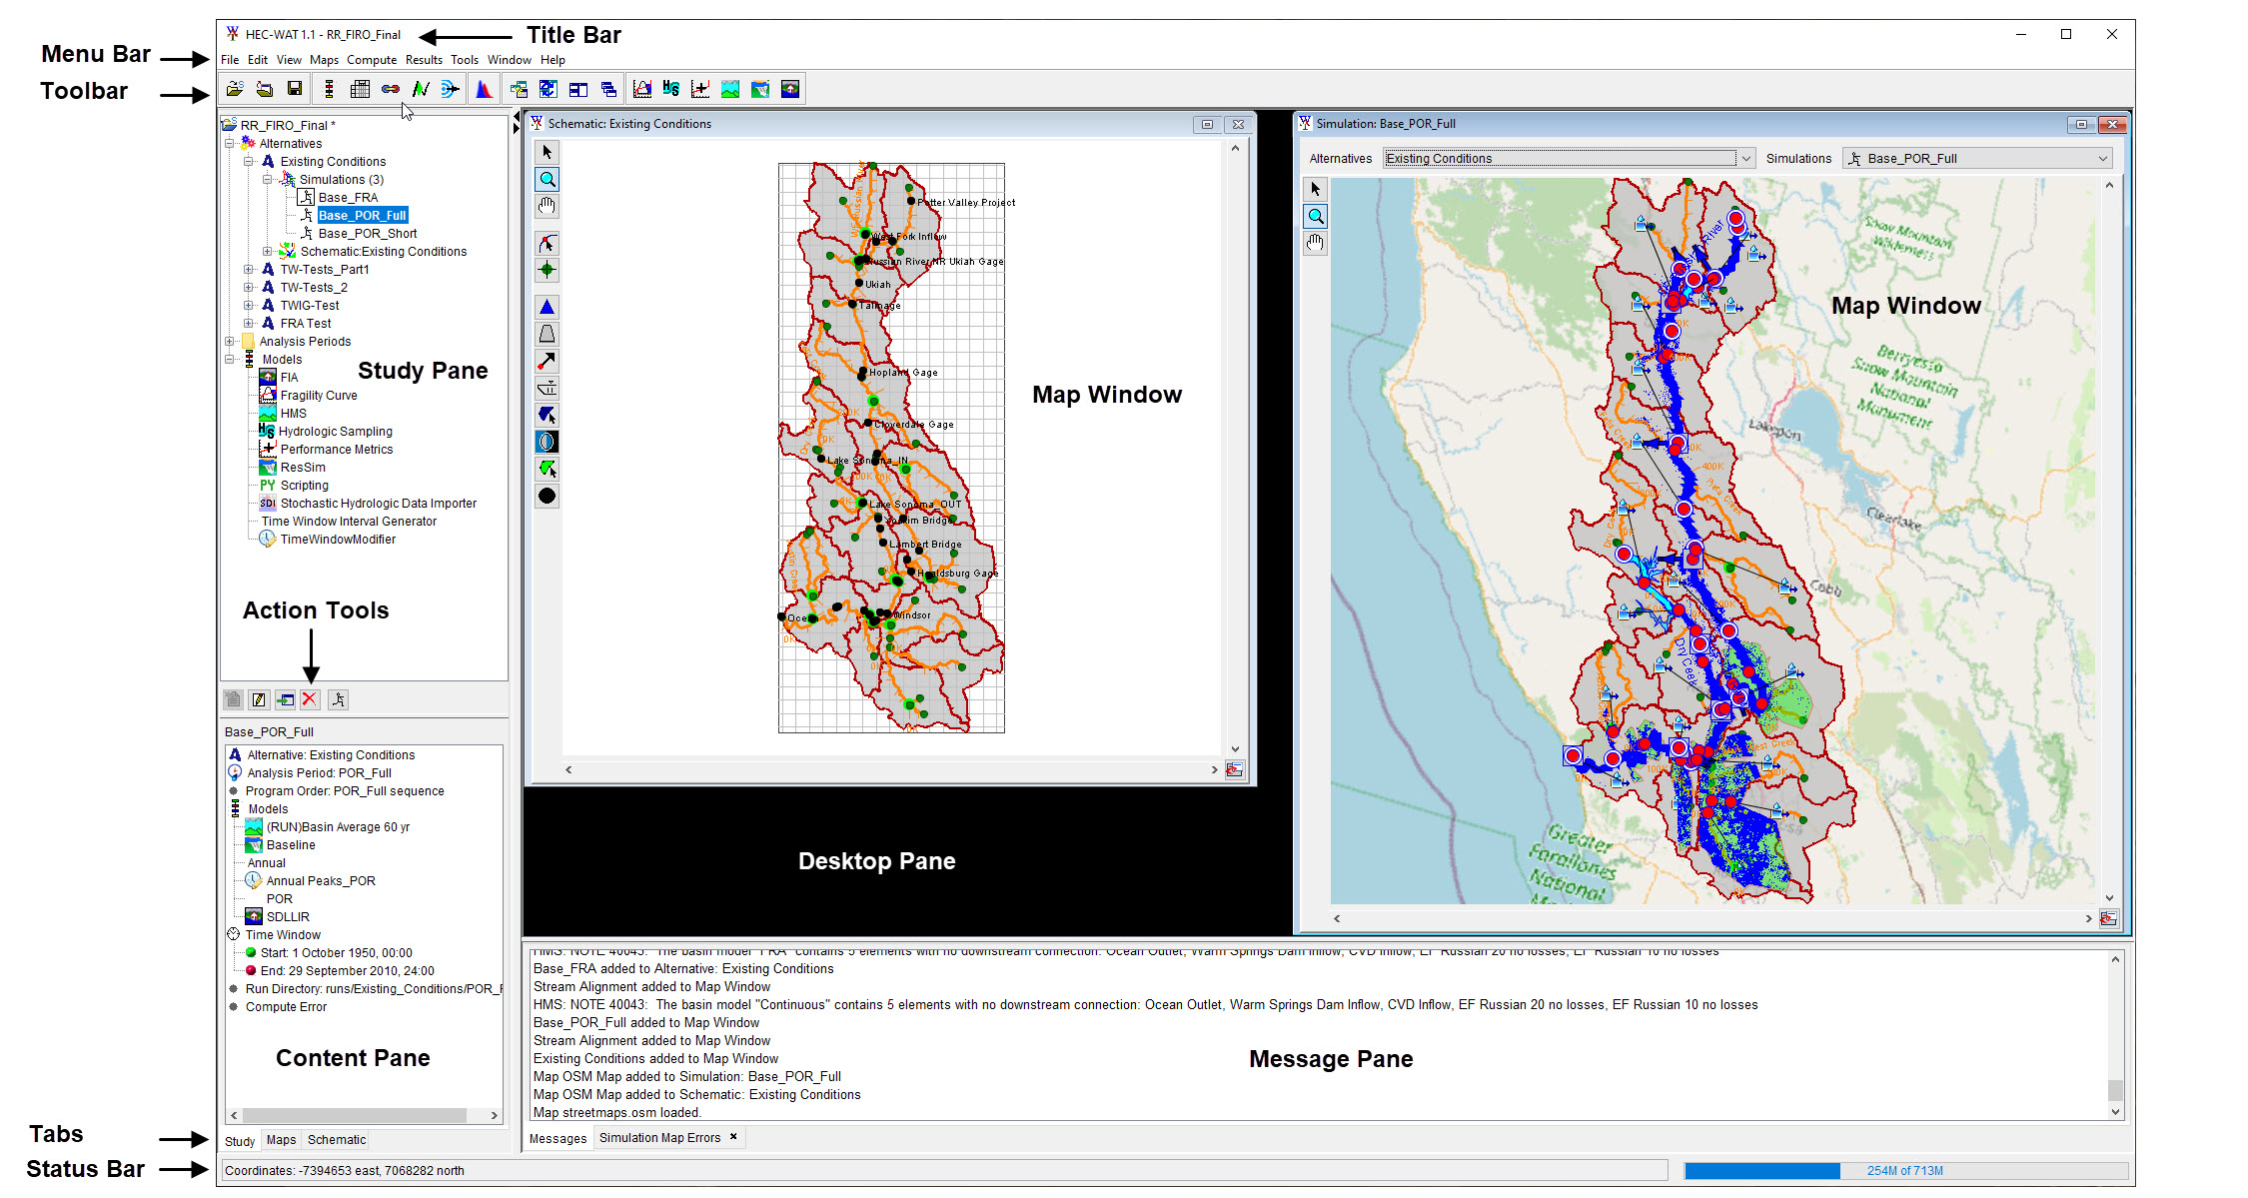Image resolution: width=2248 pixels, height=1198 pixels.
Task: Click the HS Hydrologic Sampling toolbar icon
Action: [671, 90]
